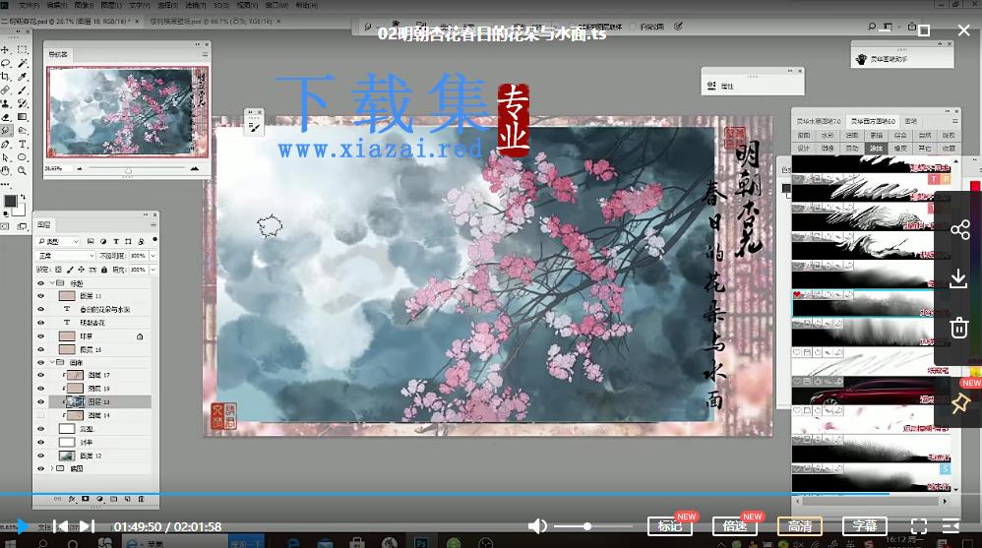
Task: Select the Crop tool
Action: [5, 77]
